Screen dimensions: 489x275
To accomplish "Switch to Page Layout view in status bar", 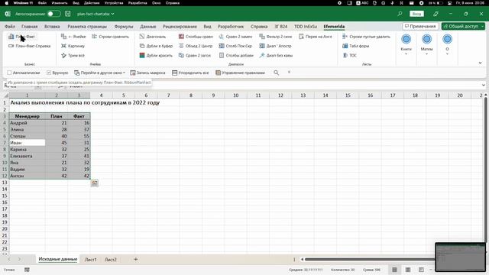I will click(x=408, y=270).
